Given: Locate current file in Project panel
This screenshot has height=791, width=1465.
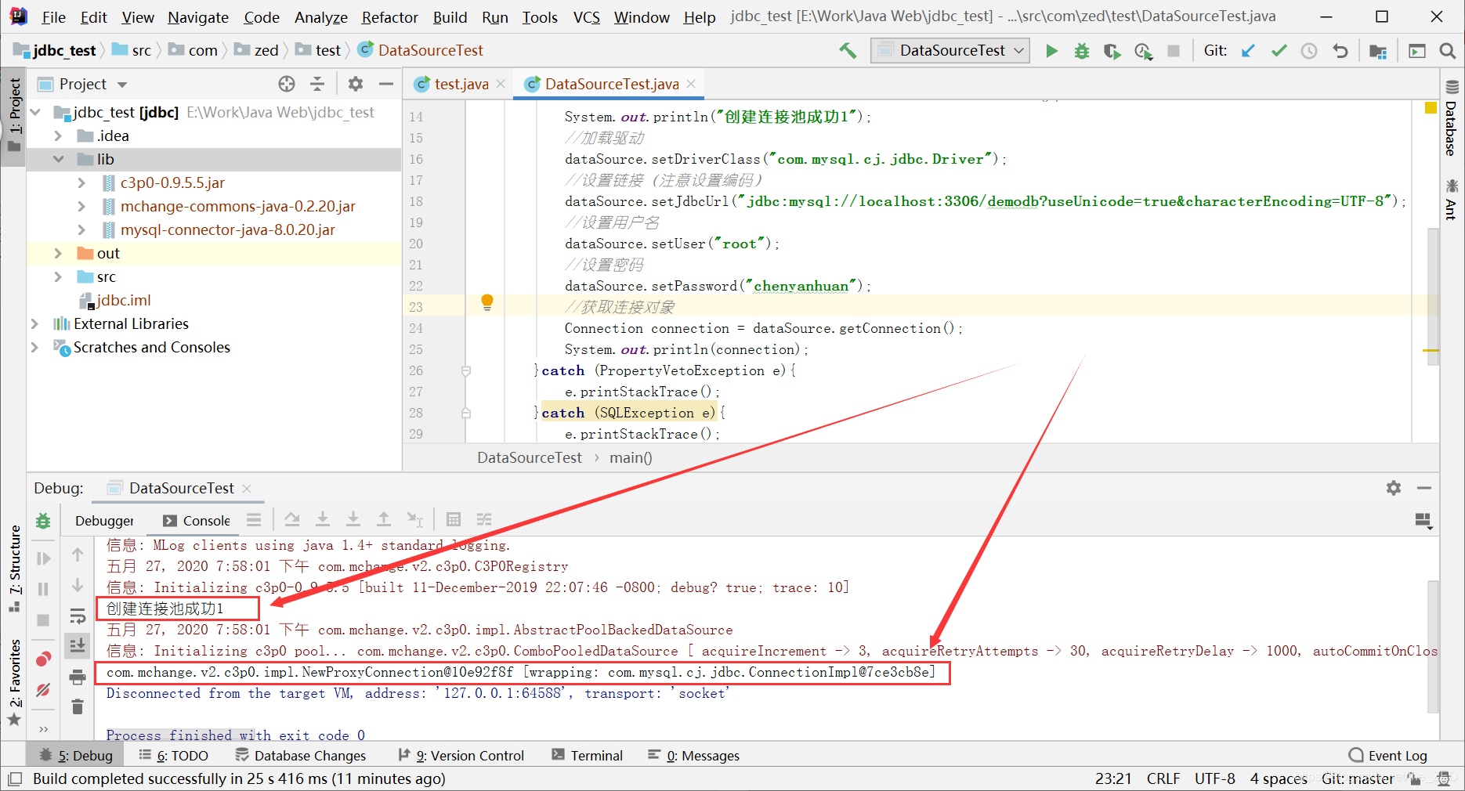Looking at the screenshot, I should click(x=287, y=84).
